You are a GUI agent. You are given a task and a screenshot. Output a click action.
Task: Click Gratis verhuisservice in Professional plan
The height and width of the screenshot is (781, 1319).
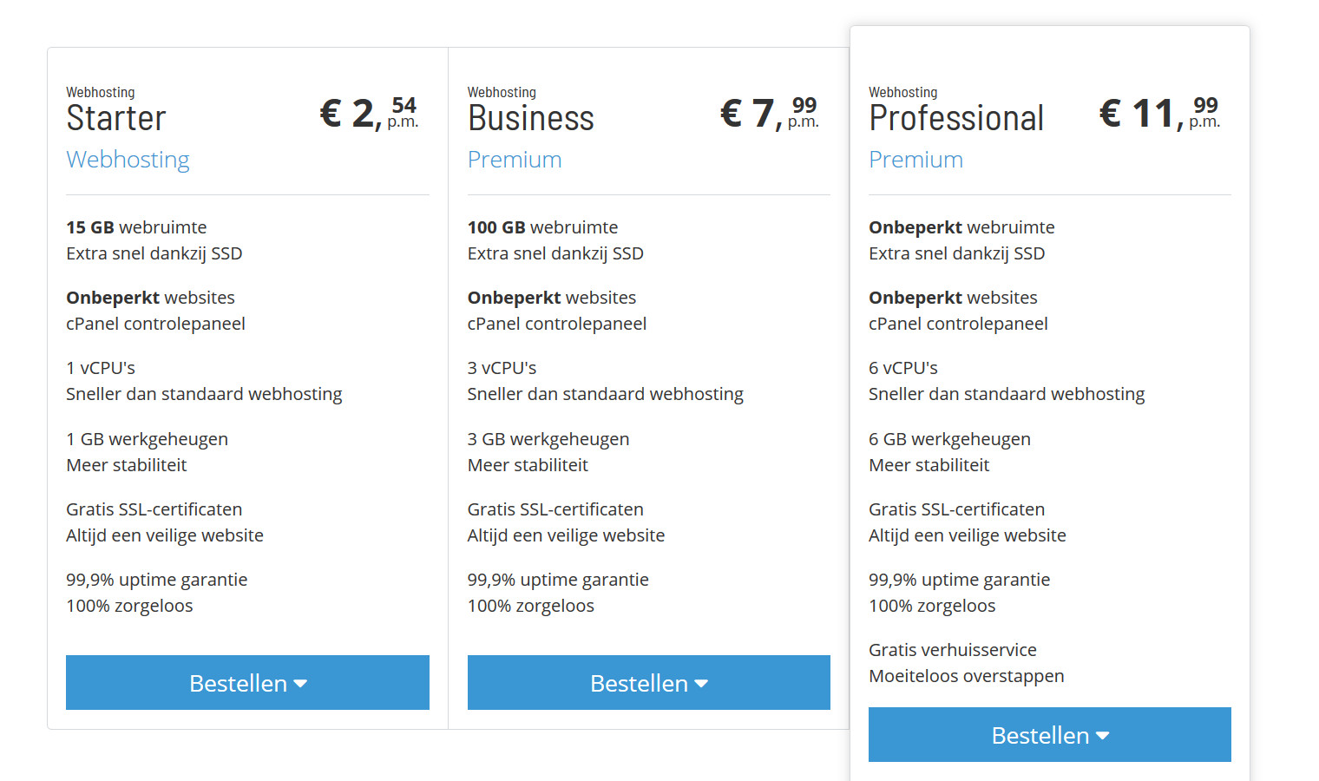(x=953, y=650)
